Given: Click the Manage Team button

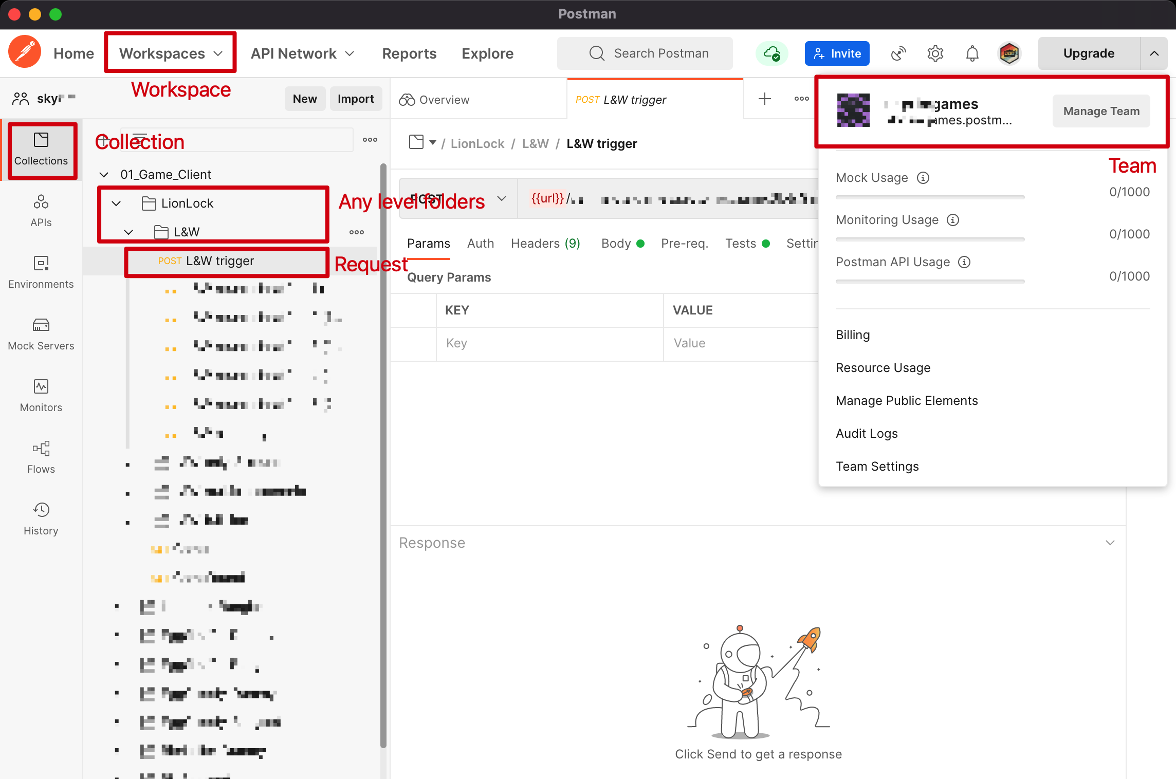Looking at the screenshot, I should point(1101,111).
